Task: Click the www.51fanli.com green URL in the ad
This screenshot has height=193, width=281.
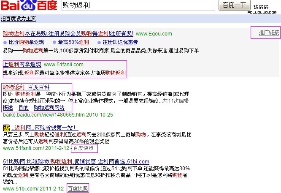Action: pos(64,65)
